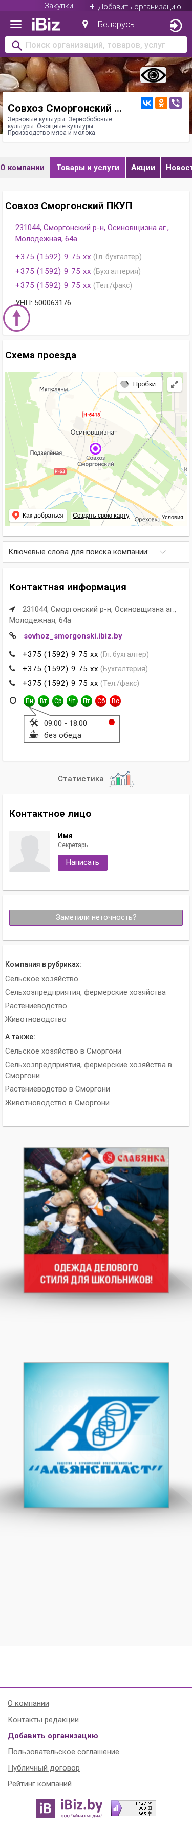The width and height of the screenshot is (192, 1832).
Task: Open the Статистика chart icon
Action: 122,779
